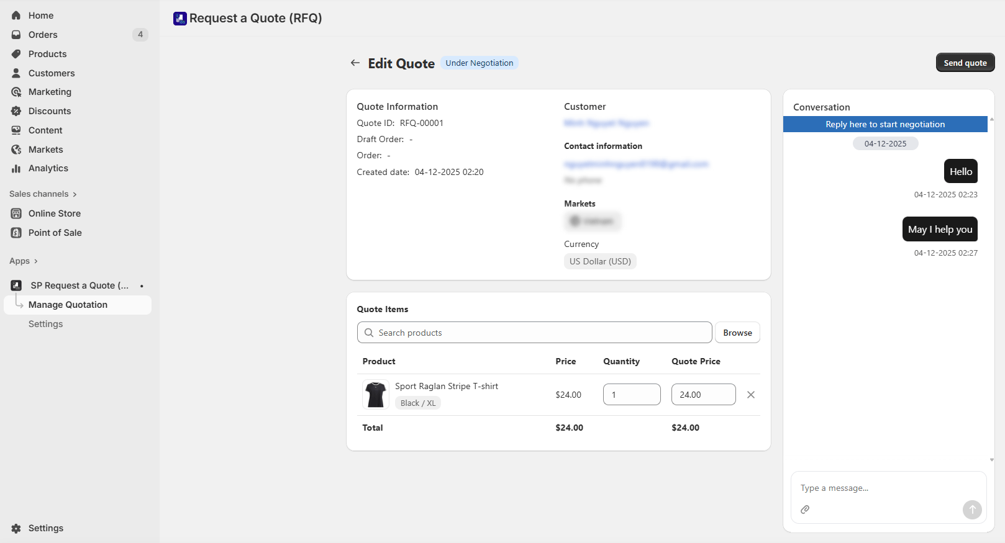The width and height of the screenshot is (1005, 543).
Task: Expand the Apps section chevron
Action: [35, 261]
